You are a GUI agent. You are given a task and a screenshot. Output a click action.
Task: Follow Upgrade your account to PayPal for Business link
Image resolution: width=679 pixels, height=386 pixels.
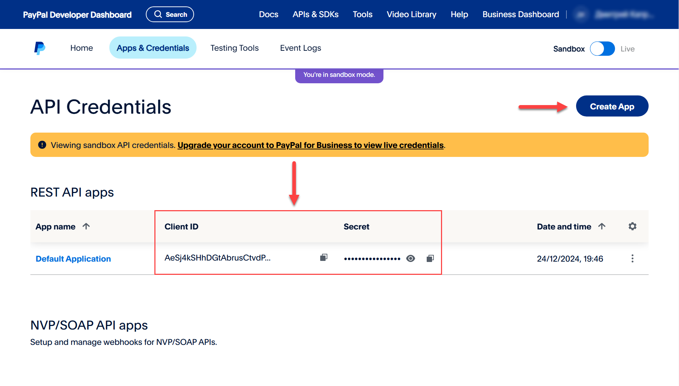click(x=310, y=145)
